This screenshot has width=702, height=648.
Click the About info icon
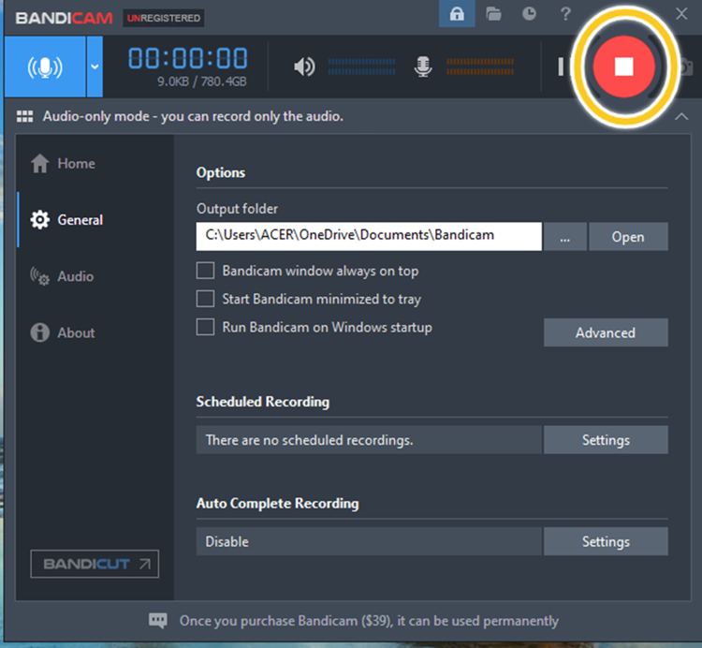point(40,332)
